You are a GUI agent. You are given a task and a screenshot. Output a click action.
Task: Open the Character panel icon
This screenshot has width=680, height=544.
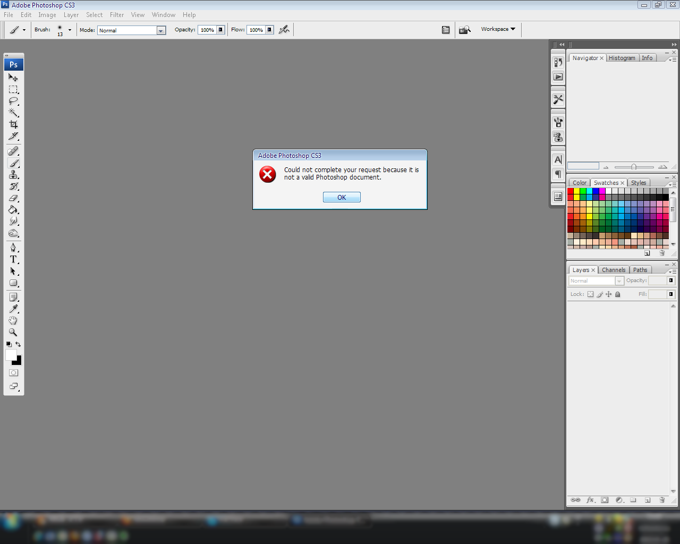558,159
